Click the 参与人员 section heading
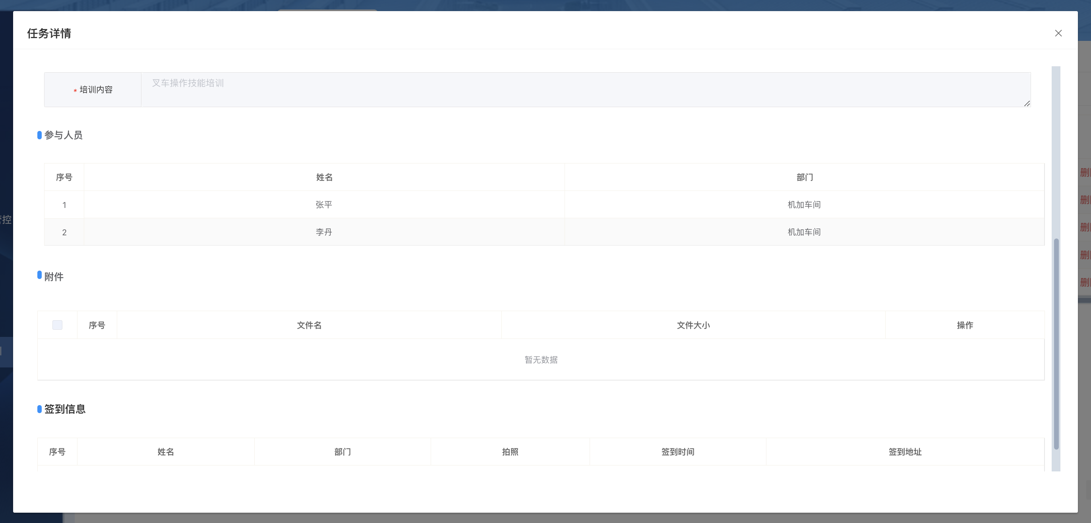The height and width of the screenshot is (523, 1091). pos(63,135)
